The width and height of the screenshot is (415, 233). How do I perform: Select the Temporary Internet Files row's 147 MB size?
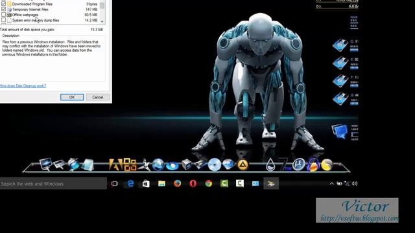point(91,10)
